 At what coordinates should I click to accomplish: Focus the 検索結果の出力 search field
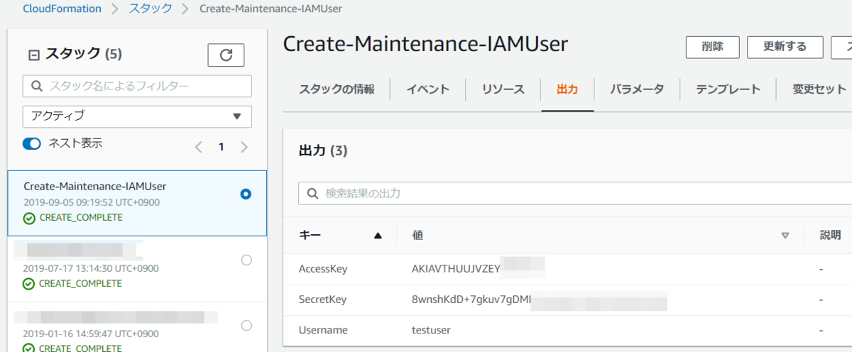pyautogui.click(x=575, y=193)
